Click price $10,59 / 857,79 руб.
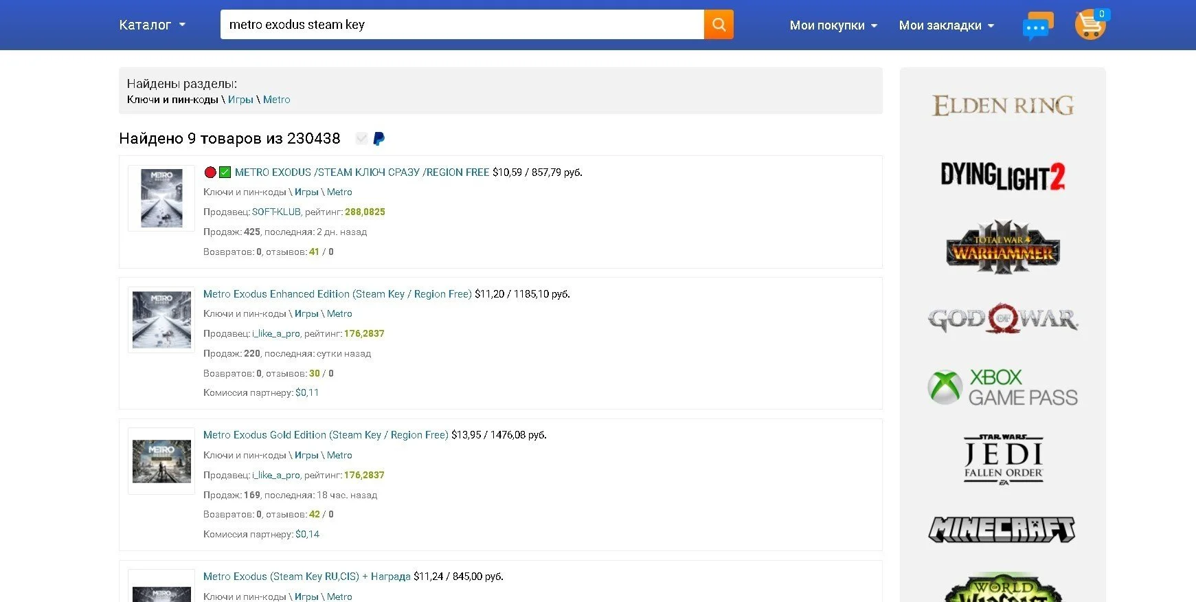 point(537,172)
